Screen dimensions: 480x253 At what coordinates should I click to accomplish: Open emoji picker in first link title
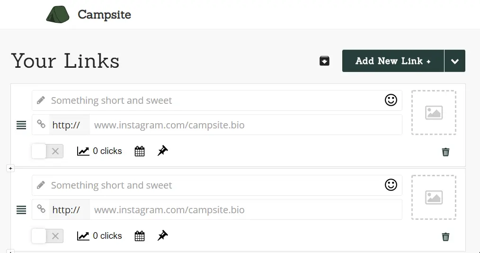[391, 100]
